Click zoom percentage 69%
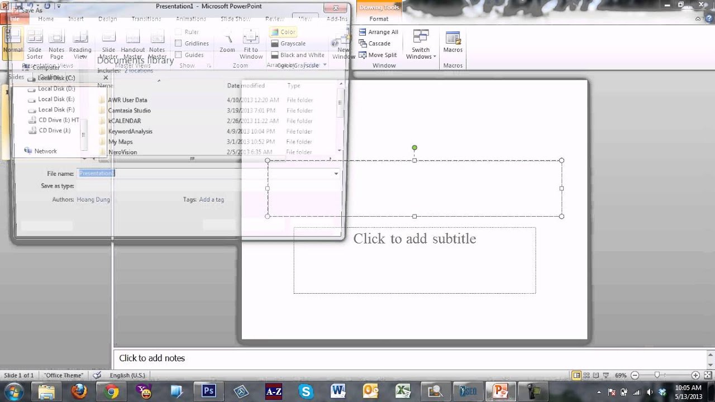This screenshot has height=402, width=715. (x=621, y=375)
